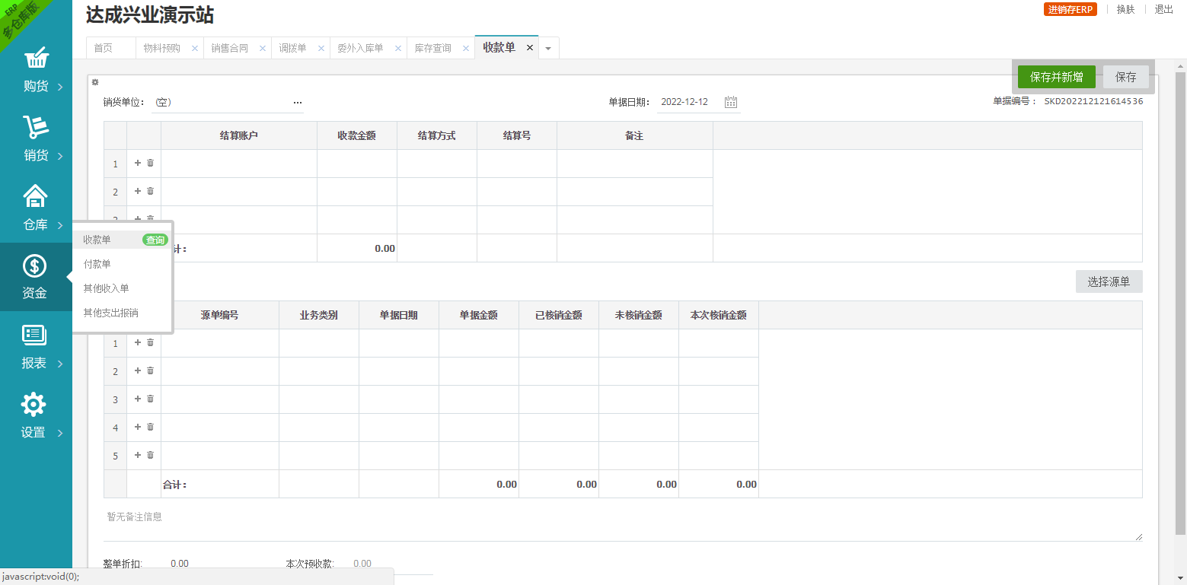Image resolution: width=1187 pixels, height=585 pixels.
Task: Click the delete trash icon in settlement row 1
Action: [x=150, y=163]
